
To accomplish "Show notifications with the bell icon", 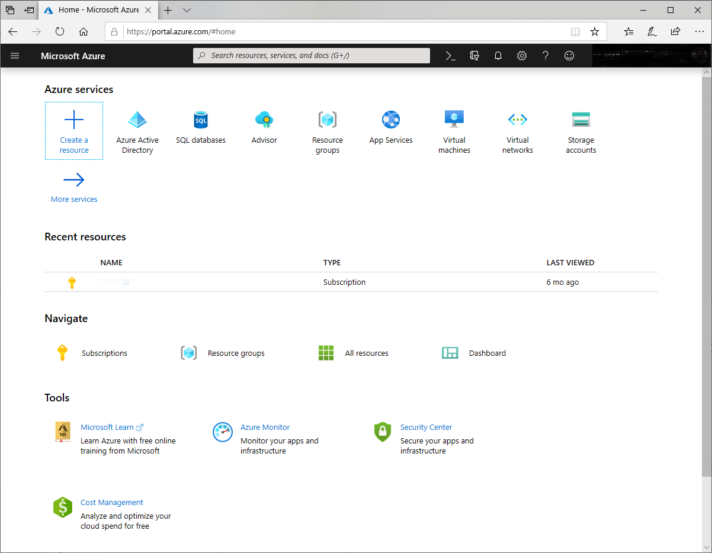I will (498, 56).
